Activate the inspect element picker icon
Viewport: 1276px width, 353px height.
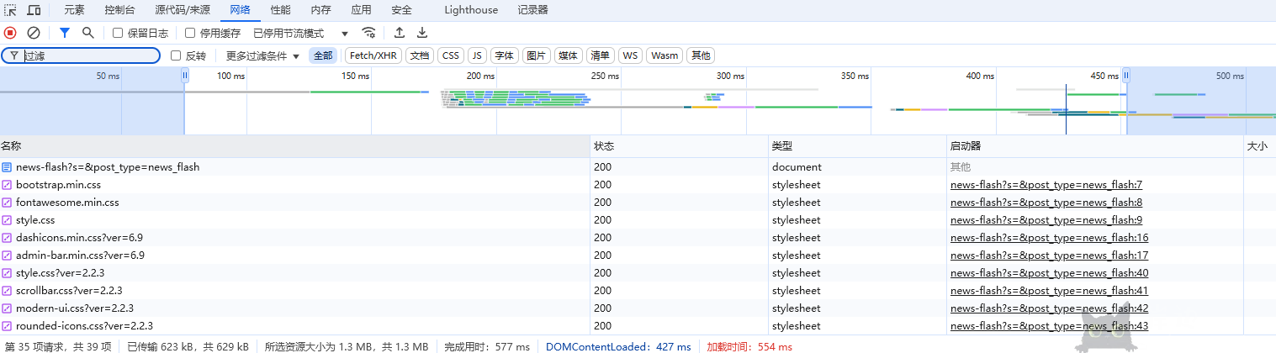click(x=11, y=10)
